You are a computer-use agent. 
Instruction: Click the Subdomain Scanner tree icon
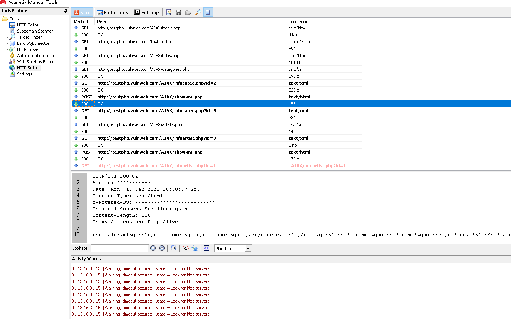tap(13, 31)
